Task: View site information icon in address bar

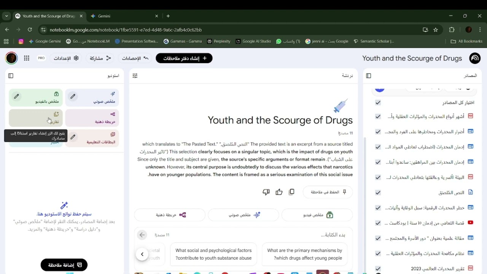Action: click(x=43, y=30)
